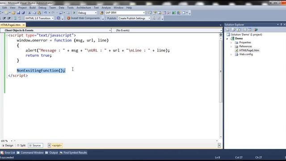Select the <script> tag navigator breadcrumb
This screenshot has width=286, height=161.
57,145
